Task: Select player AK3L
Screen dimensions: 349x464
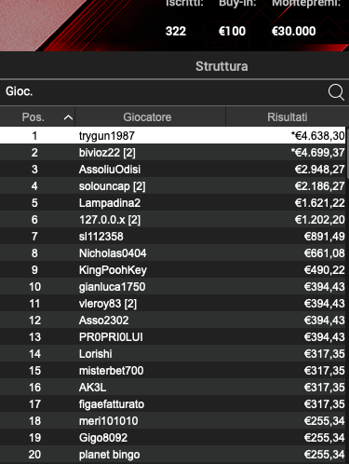Action: click(x=172, y=387)
